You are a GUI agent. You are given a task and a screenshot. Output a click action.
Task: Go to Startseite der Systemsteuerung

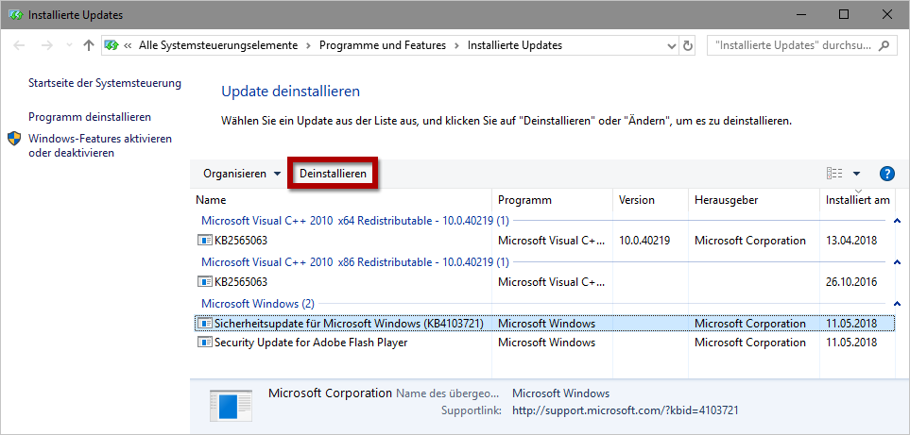pyautogui.click(x=104, y=83)
